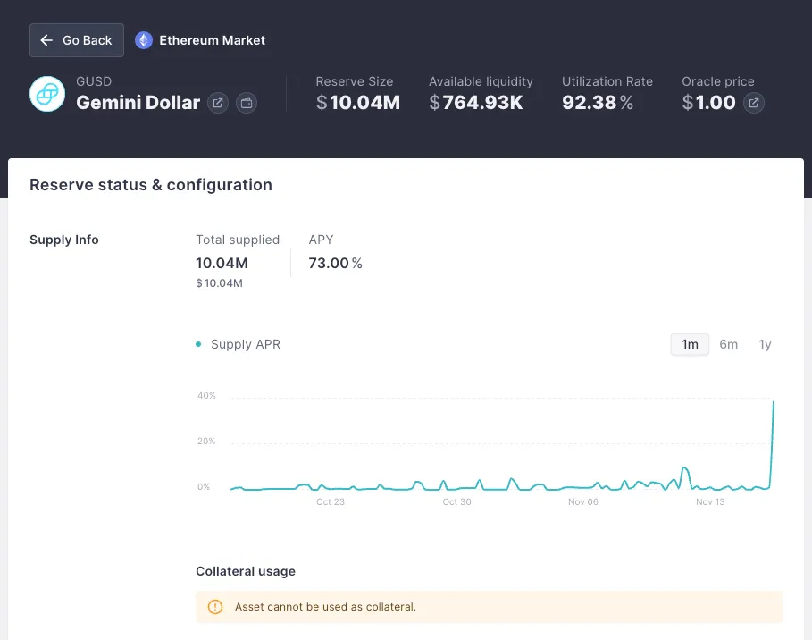
Task: Click the warning icon in collateral notice
Action: 215,607
